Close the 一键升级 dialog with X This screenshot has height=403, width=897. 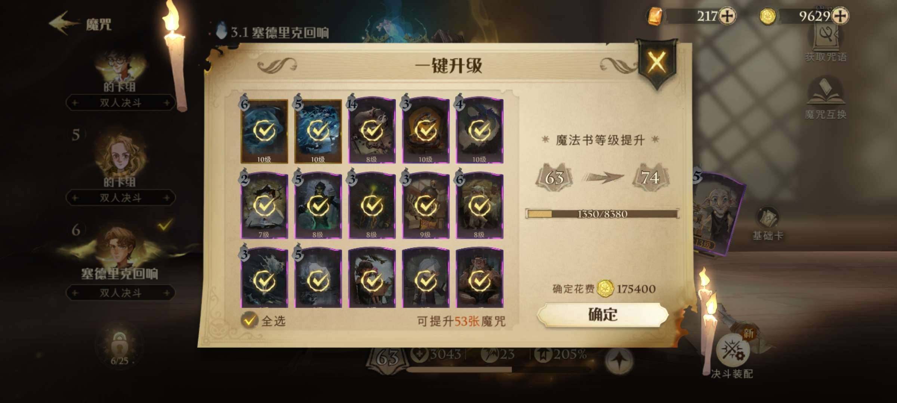tap(657, 62)
